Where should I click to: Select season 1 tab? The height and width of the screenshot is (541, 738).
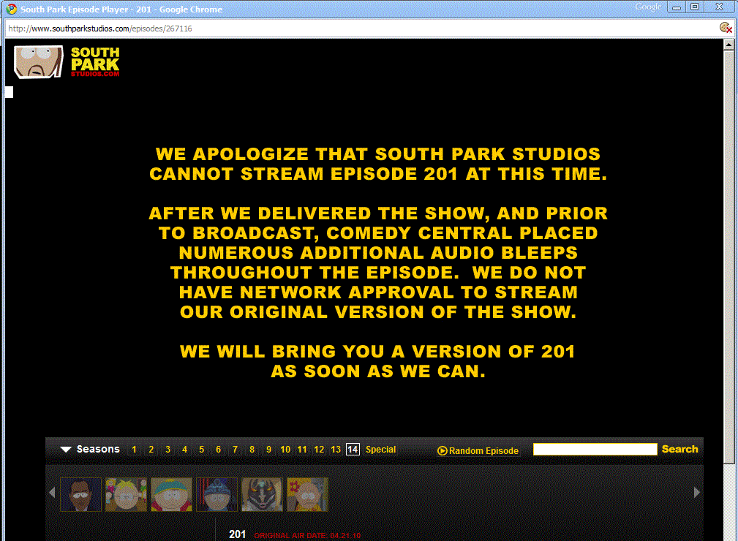(134, 450)
